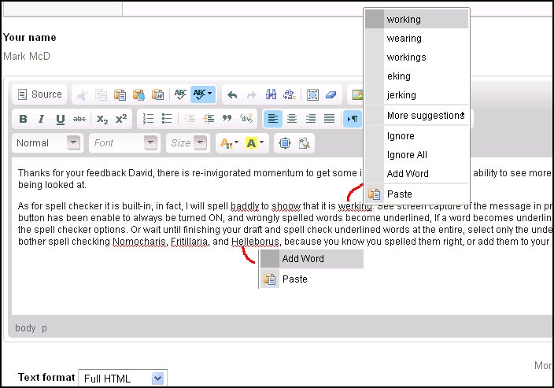Toggle bold formatting
The height and width of the screenshot is (388, 554).
pyautogui.click(x=23, y=119)
